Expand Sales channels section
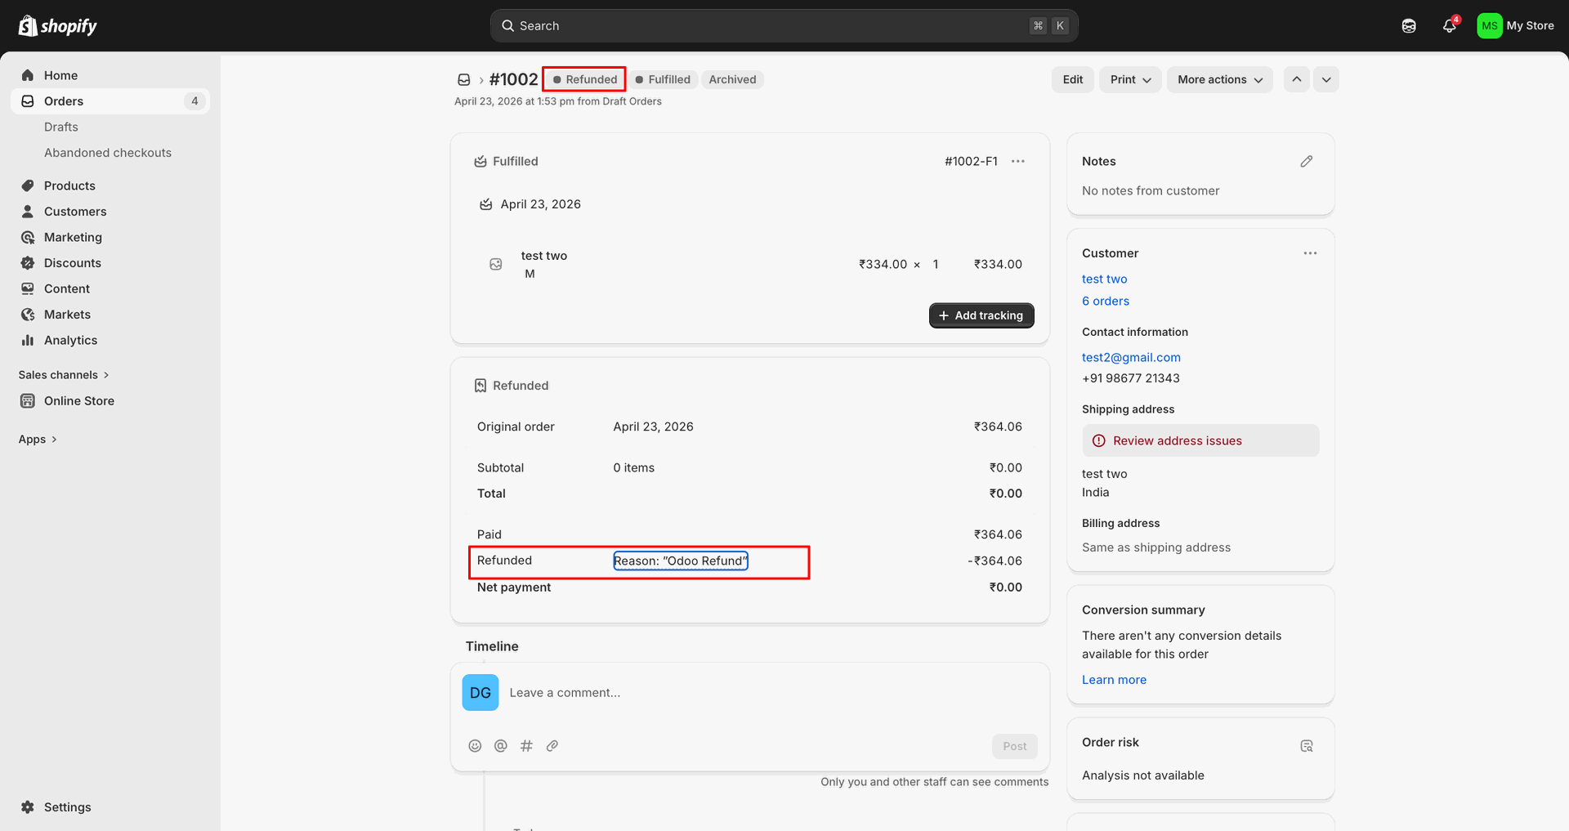The image size is (1569, 831). (64, 375)
